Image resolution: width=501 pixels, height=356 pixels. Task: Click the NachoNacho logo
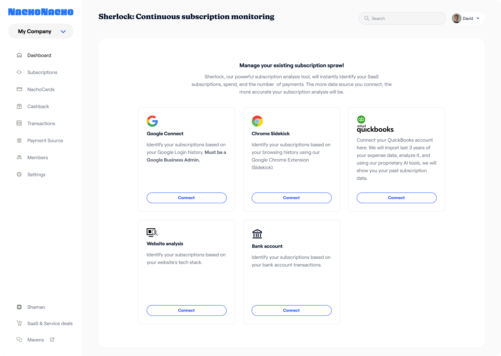41,12
